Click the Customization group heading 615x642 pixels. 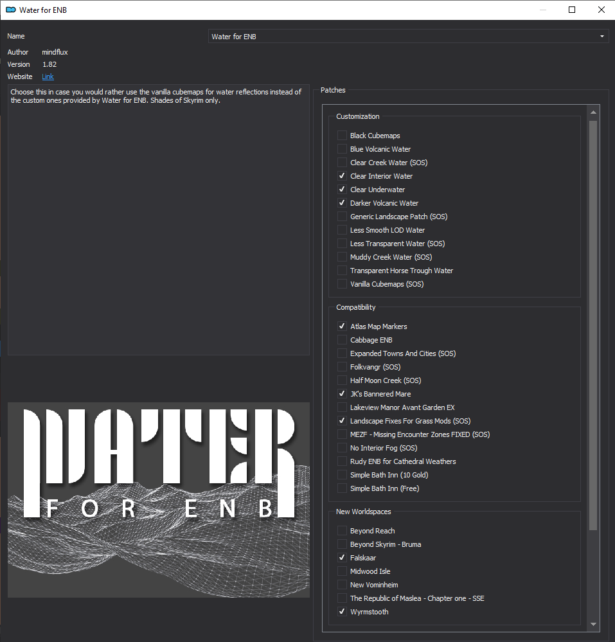tap(358, 116)
